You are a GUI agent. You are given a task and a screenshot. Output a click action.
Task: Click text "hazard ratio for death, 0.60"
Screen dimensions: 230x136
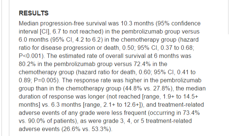pyautogui.click(x=114, y=72)
